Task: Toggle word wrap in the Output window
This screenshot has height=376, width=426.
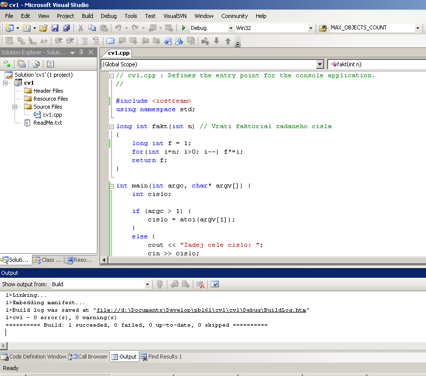Action: pos(215,284)
